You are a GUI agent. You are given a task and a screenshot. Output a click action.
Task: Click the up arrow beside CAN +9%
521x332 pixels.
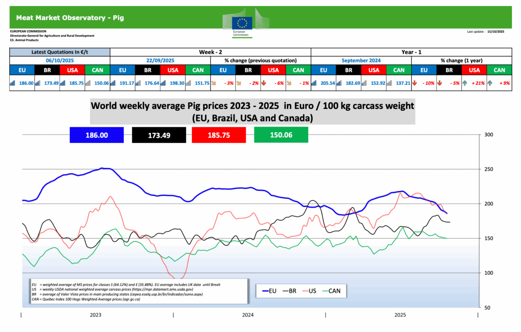(x=490, y=83)
